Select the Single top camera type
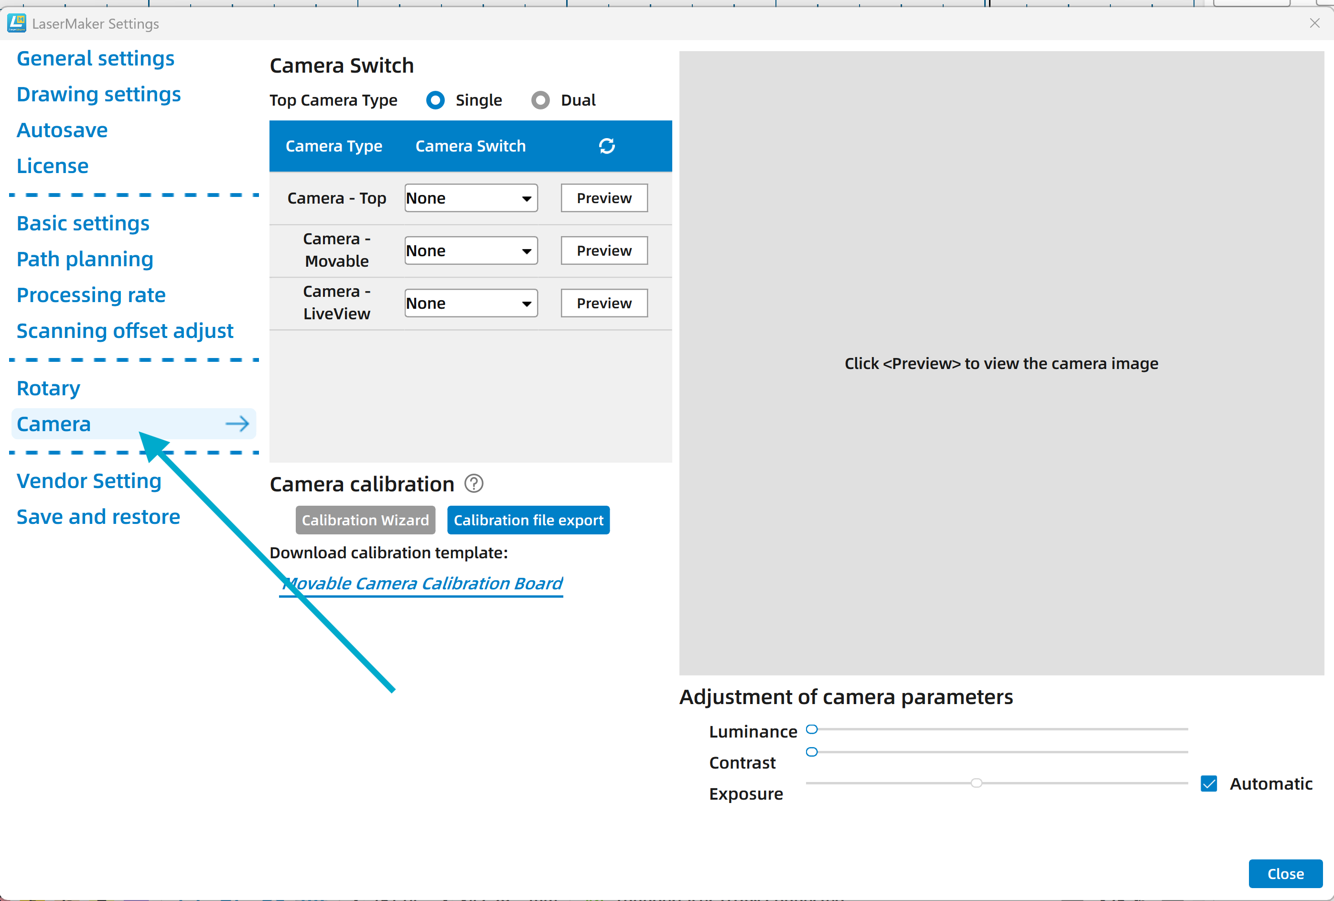Viewport: 1334px width, 901px height. point(436,100)
